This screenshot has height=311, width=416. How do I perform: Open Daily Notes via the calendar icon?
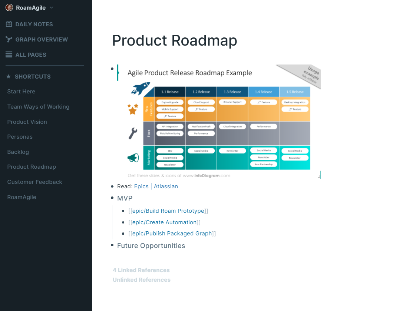(8, 24)
